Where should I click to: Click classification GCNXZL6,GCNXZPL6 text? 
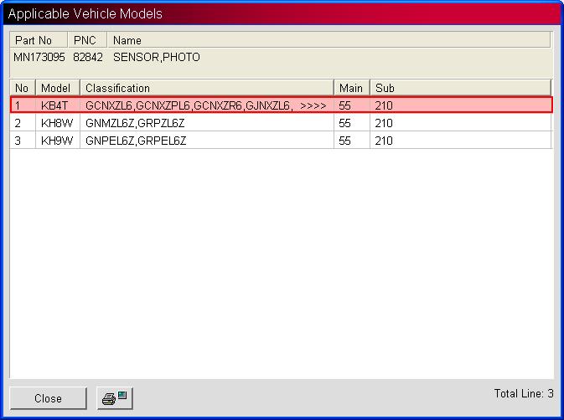pyautogui.click(x=137, y=105)
